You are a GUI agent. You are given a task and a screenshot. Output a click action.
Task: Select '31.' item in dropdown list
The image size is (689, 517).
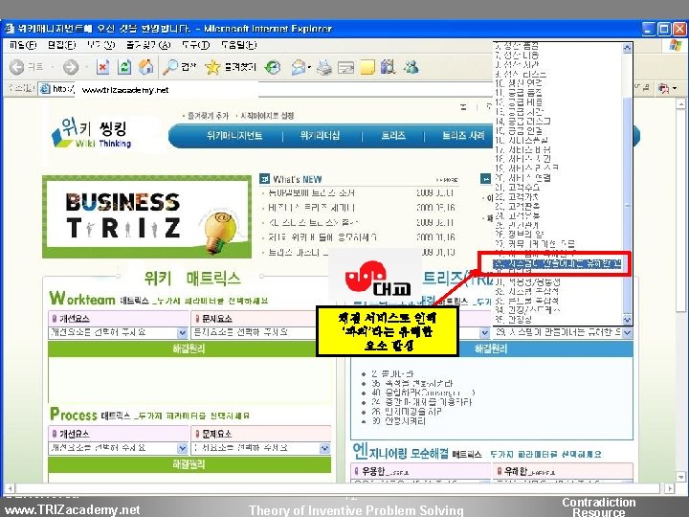[x=527, y=281]
